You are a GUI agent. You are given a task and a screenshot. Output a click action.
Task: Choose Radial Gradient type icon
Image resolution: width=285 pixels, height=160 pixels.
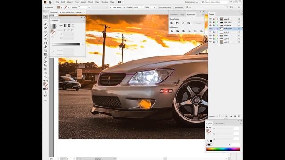pyautogui.click(x=69, y=26)
